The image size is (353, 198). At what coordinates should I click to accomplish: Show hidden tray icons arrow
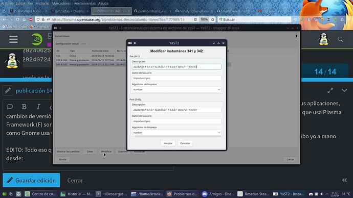click(327, 194)
